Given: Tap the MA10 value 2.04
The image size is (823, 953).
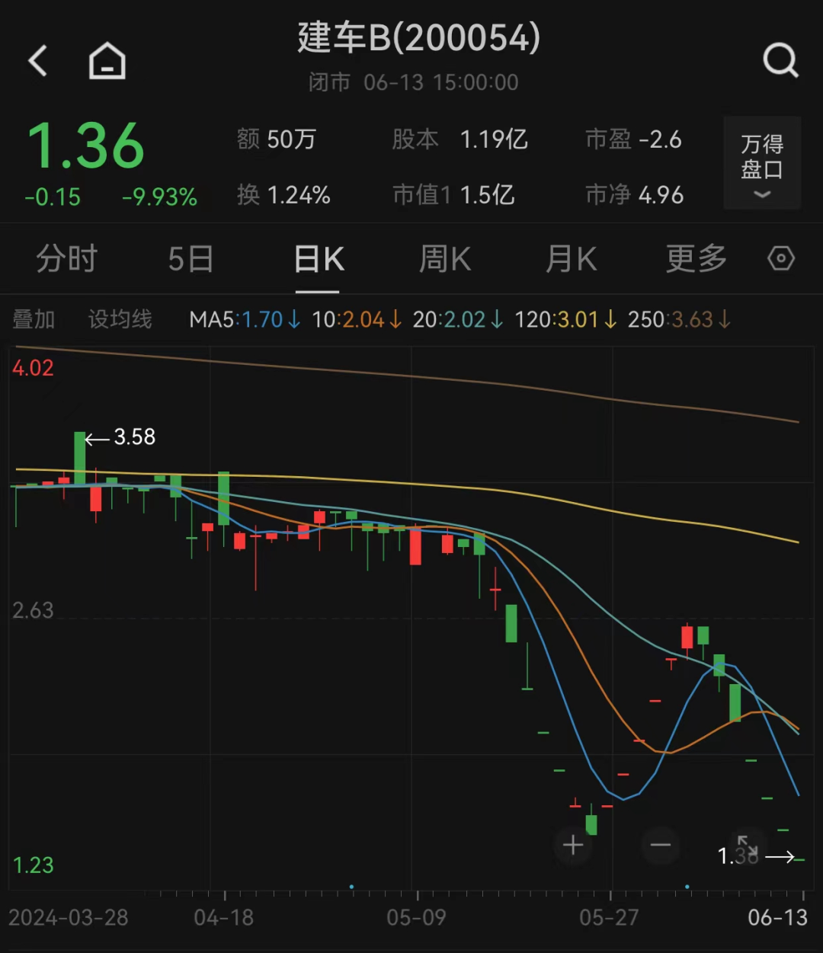Looking at the screenshot, I should pos(357,319).
